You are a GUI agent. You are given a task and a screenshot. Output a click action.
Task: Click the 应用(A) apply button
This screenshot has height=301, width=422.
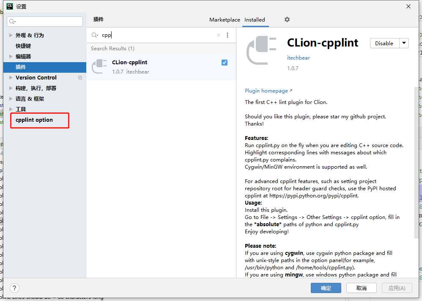pyautogui.click(x=397, y=288)
